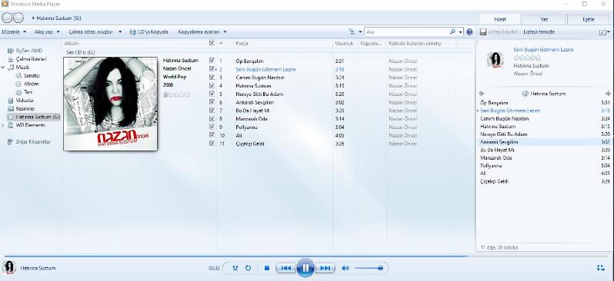Stop playback with the stop button
The width and height of the screenshot is (614, 281).
(x=267, y=268)
